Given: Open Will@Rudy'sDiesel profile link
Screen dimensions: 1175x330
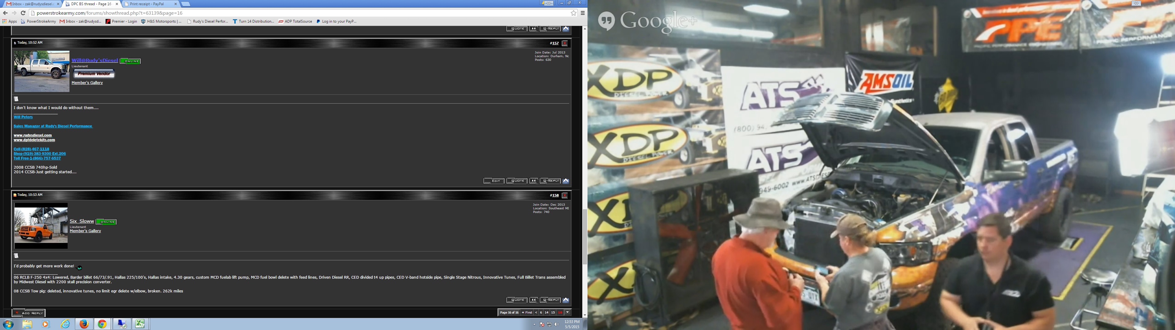Looking at the screenshot, I should 95,61.
